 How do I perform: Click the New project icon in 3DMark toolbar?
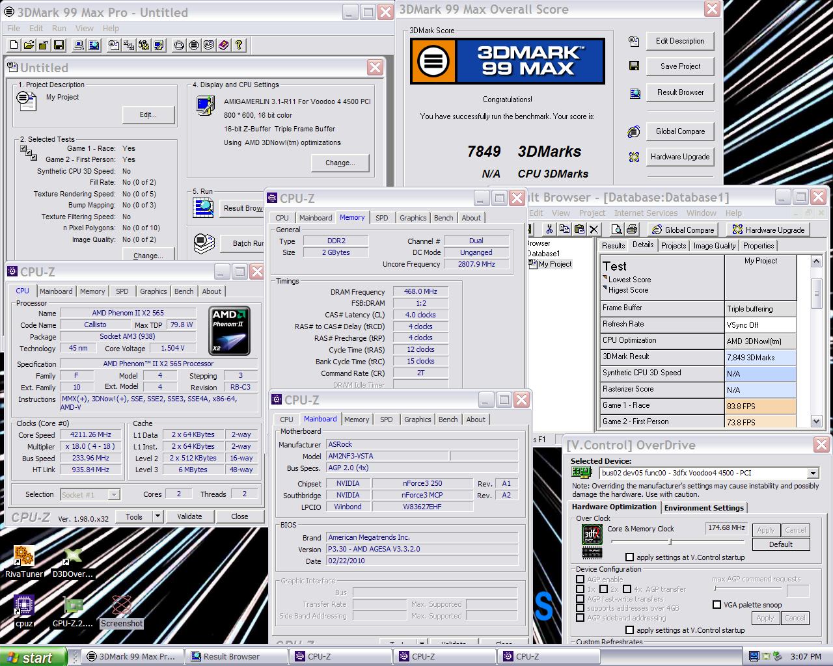(14, 45)
